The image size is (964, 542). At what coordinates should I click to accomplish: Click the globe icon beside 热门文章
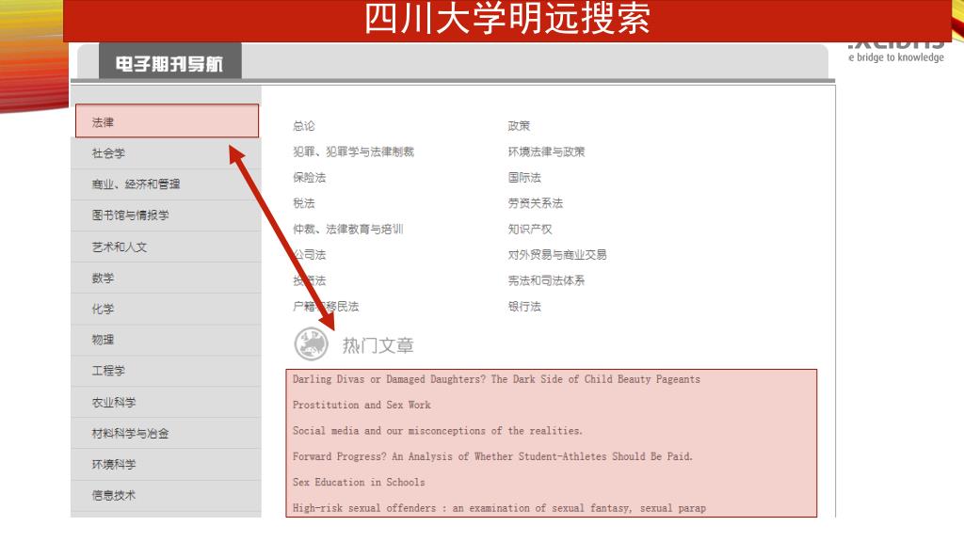(x=311, y=343)
